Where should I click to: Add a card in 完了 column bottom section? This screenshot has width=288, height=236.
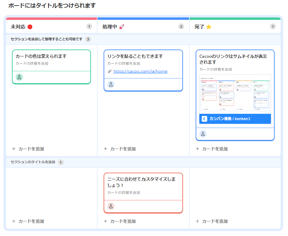click(212, 221)
